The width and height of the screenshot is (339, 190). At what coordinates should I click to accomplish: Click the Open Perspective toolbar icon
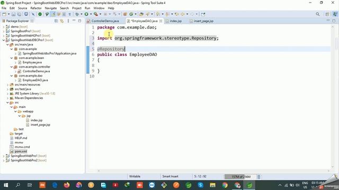(x=327, y=14)
